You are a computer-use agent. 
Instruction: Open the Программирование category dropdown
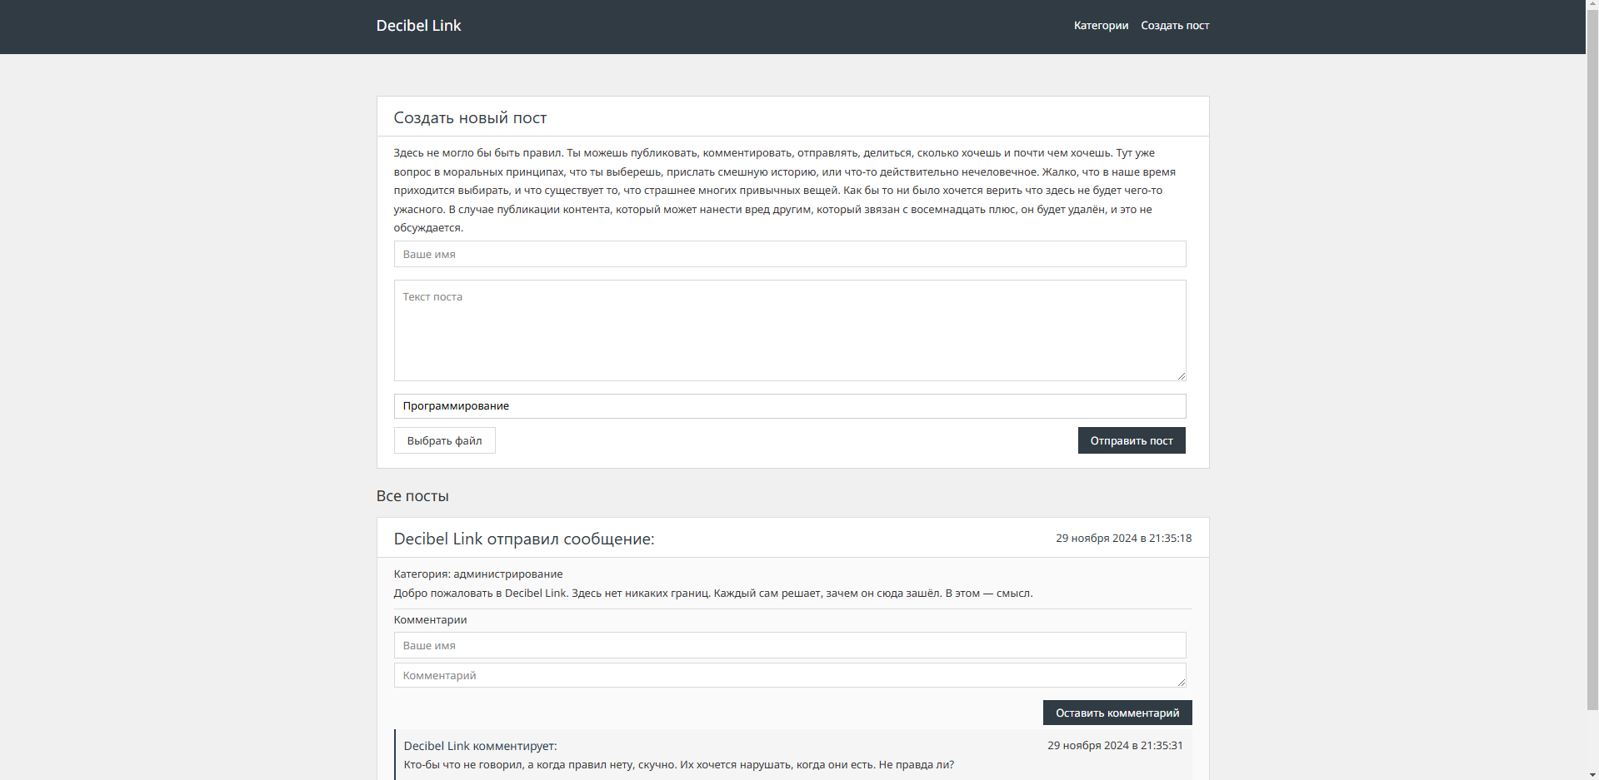pyautogui.click(x=789, y=406)
